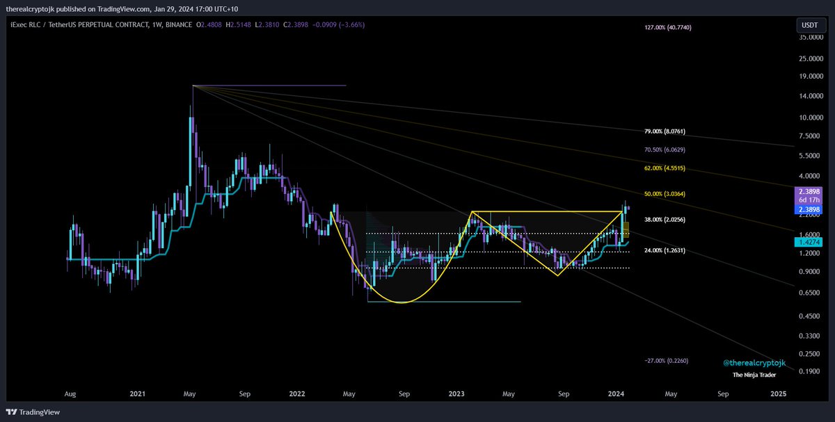The height and width of the screenshot is (422, 835).
Task: Click the 50.00% (3.0364) fib label
Action: tap(666, 194)
